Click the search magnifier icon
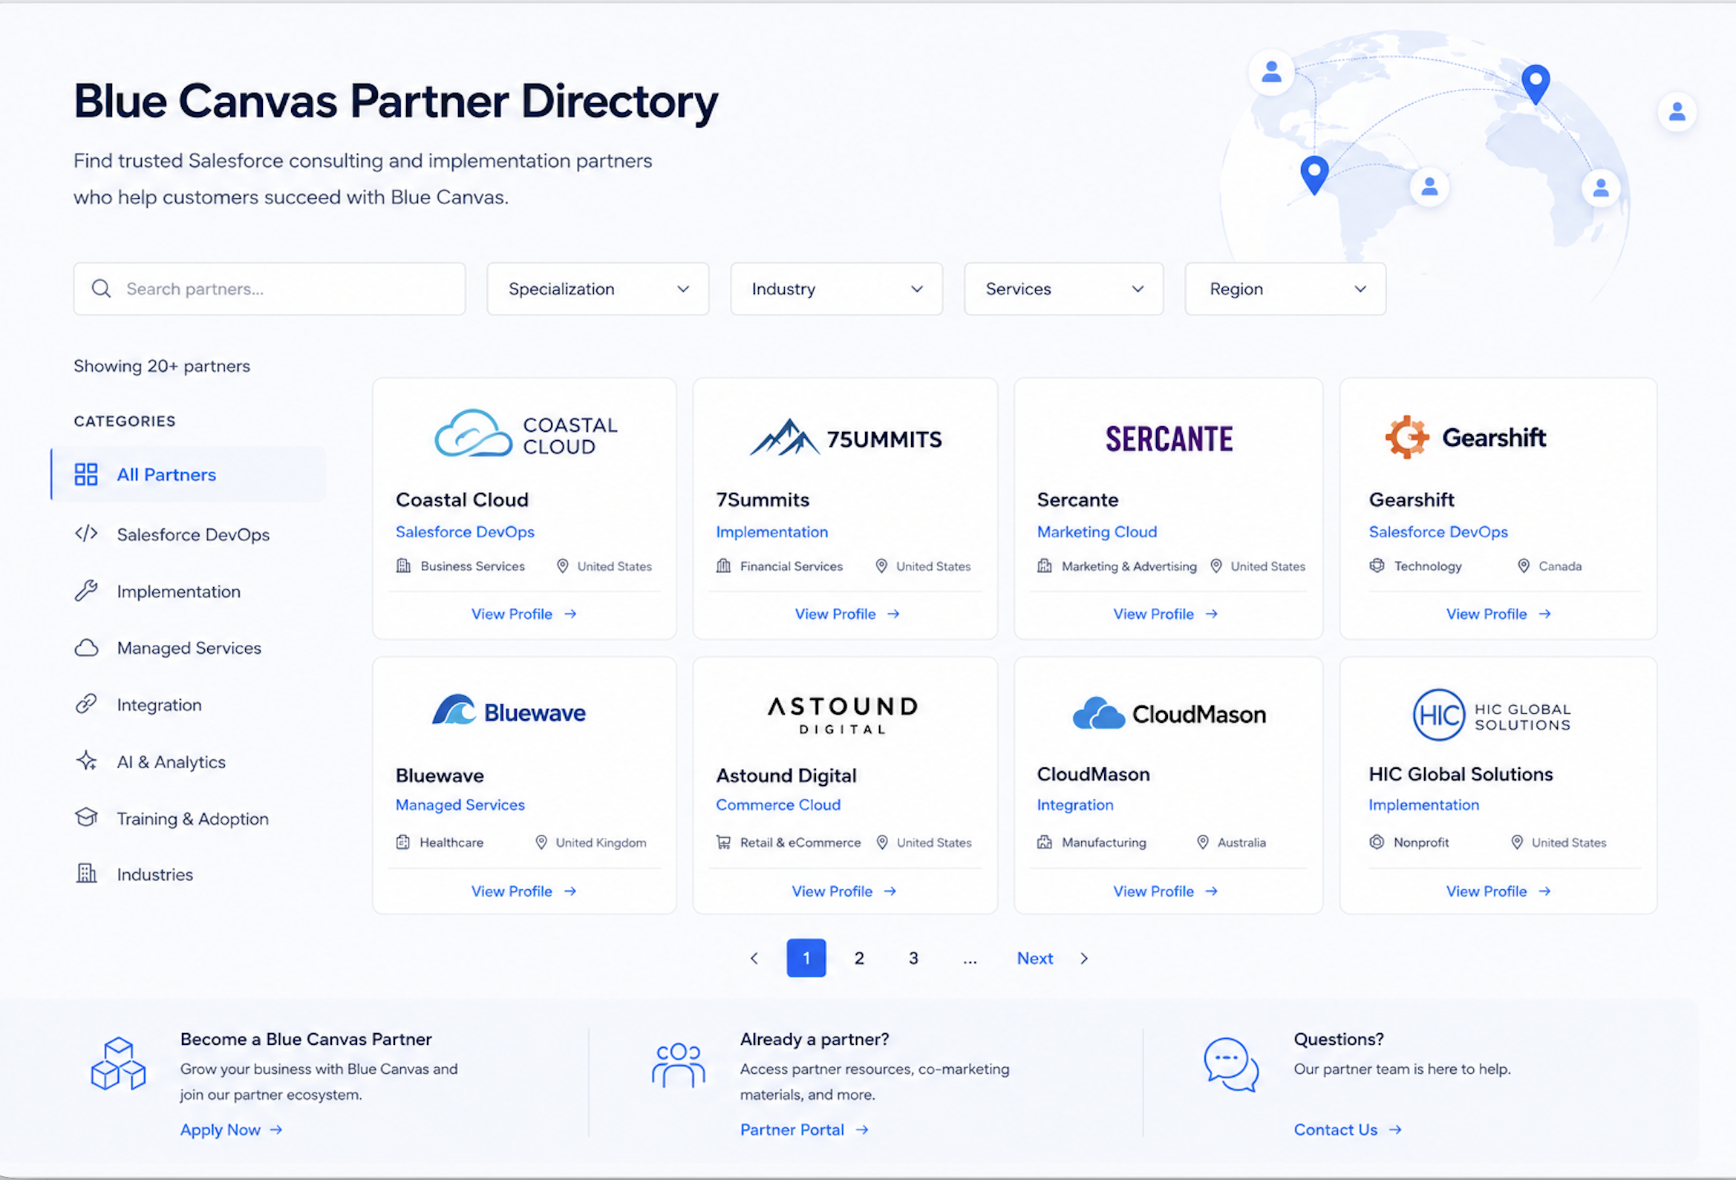This screenshot has height=1180, width=1736. tap(101, 289)
